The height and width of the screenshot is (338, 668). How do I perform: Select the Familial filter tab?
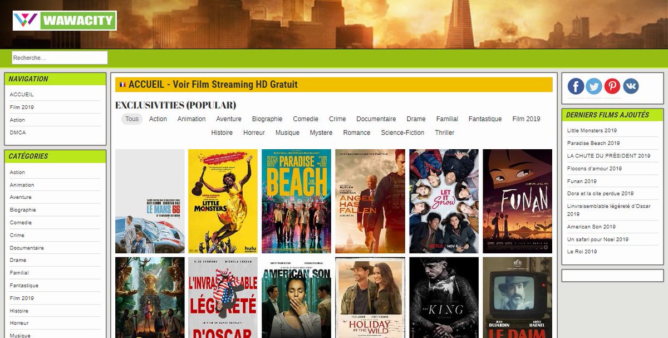click(447, 119)
